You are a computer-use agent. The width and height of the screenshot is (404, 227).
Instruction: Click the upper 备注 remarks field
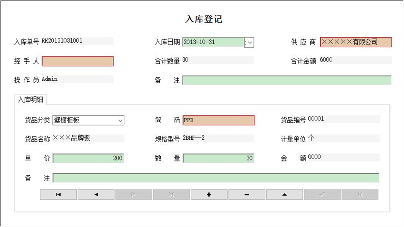(287, 80)
